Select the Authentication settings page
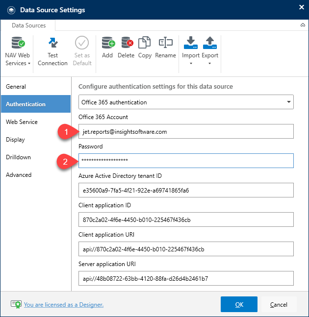The width and height of the screenshot is (309, 317). pos(36,104)
